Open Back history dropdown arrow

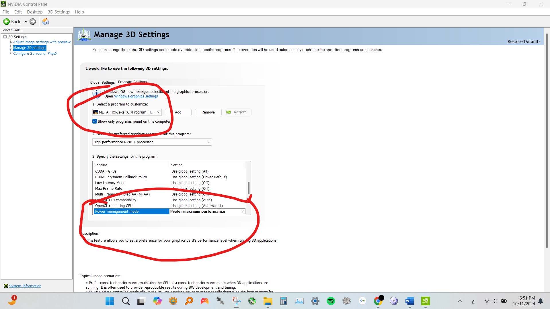pyautogui.click(x=26, y=21)
